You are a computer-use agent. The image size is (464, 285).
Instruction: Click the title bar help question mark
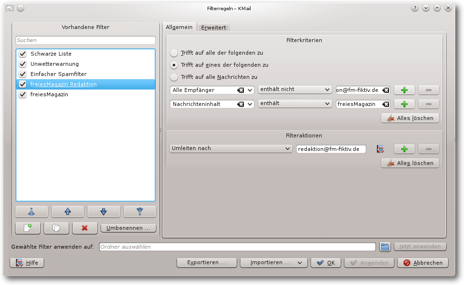pyautogui.click(x=415, y=8)
